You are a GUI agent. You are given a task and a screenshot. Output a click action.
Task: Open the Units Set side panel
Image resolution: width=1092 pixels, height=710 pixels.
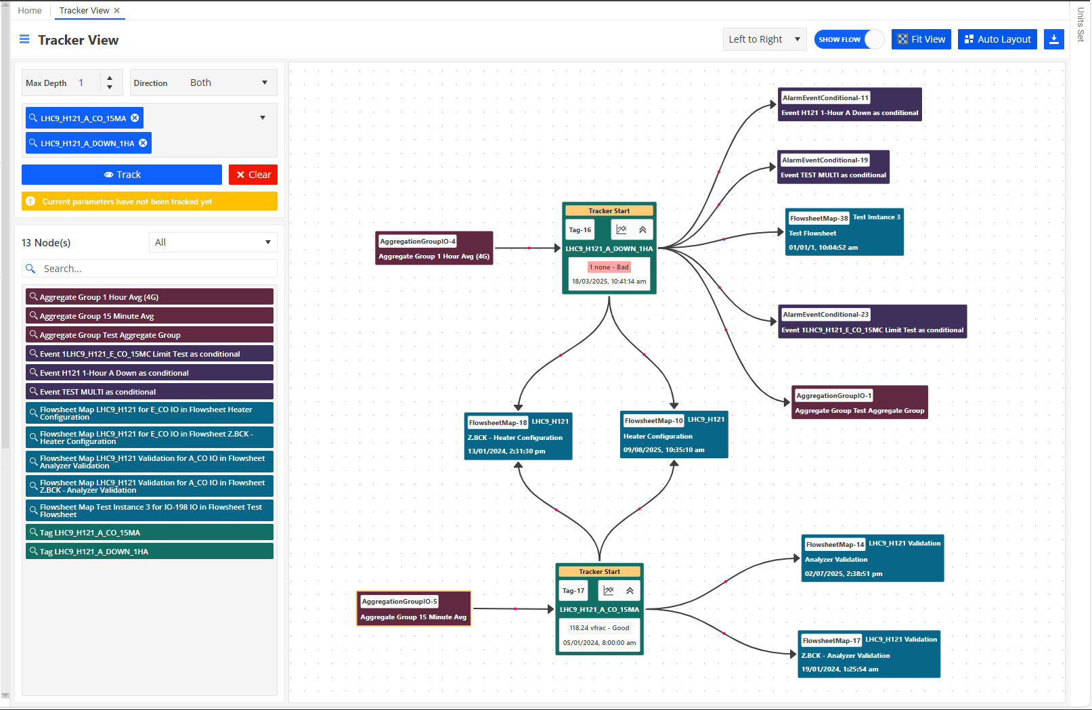tap(1080, 24)
